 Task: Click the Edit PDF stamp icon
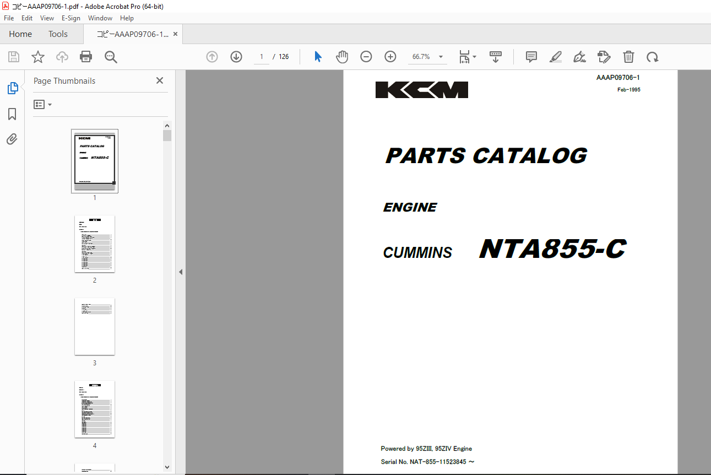[x=604, y=57]
